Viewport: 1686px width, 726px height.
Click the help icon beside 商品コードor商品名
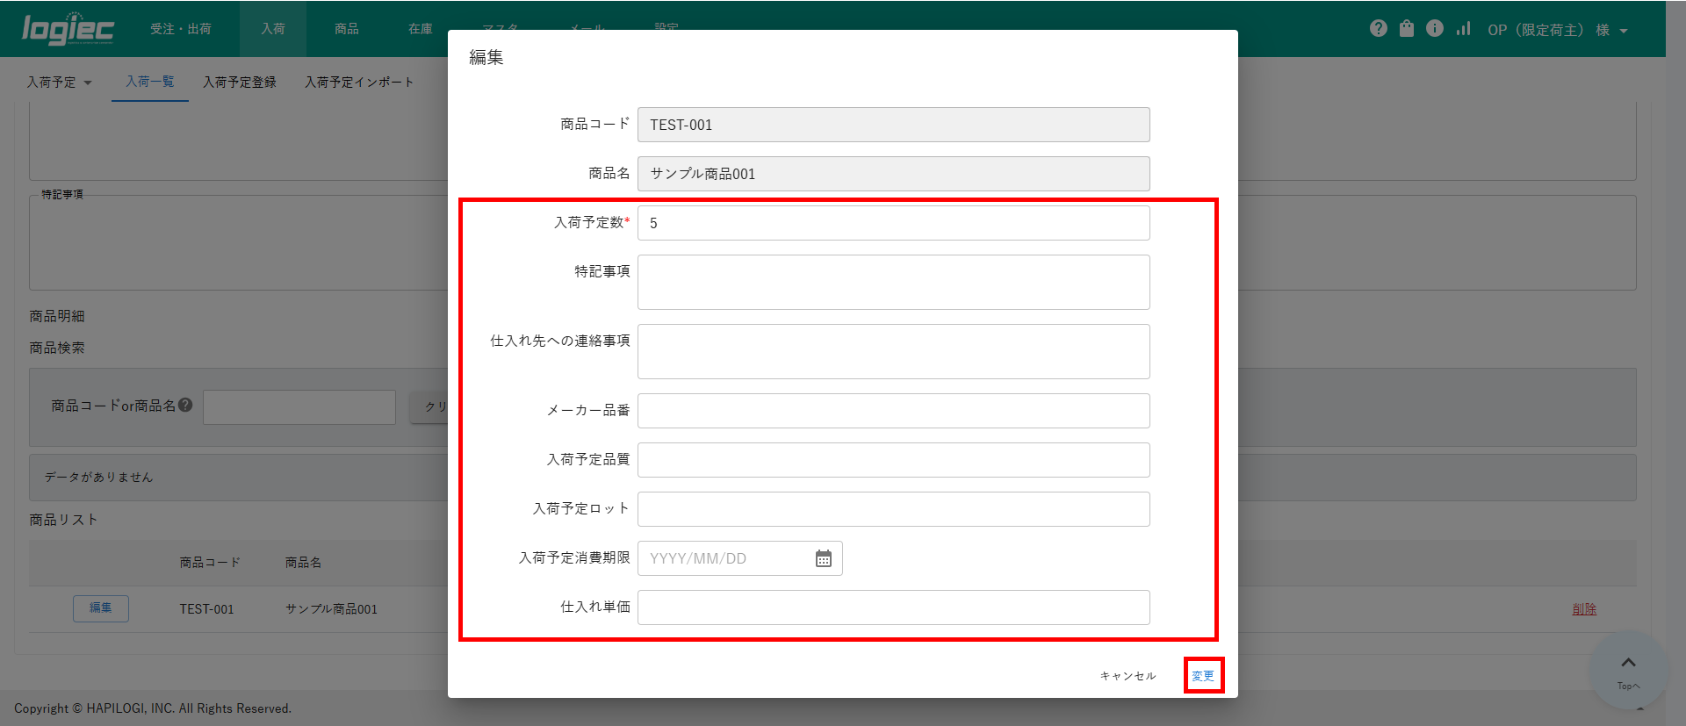click(185, 405)
